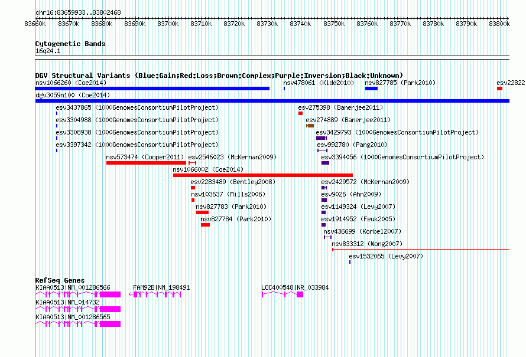
Task: Open the nsv478061 (Kidd2010) label
Action: 319,83
